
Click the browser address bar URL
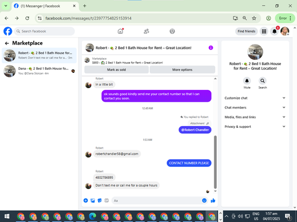pyautogui.click(x=89, y=18)
